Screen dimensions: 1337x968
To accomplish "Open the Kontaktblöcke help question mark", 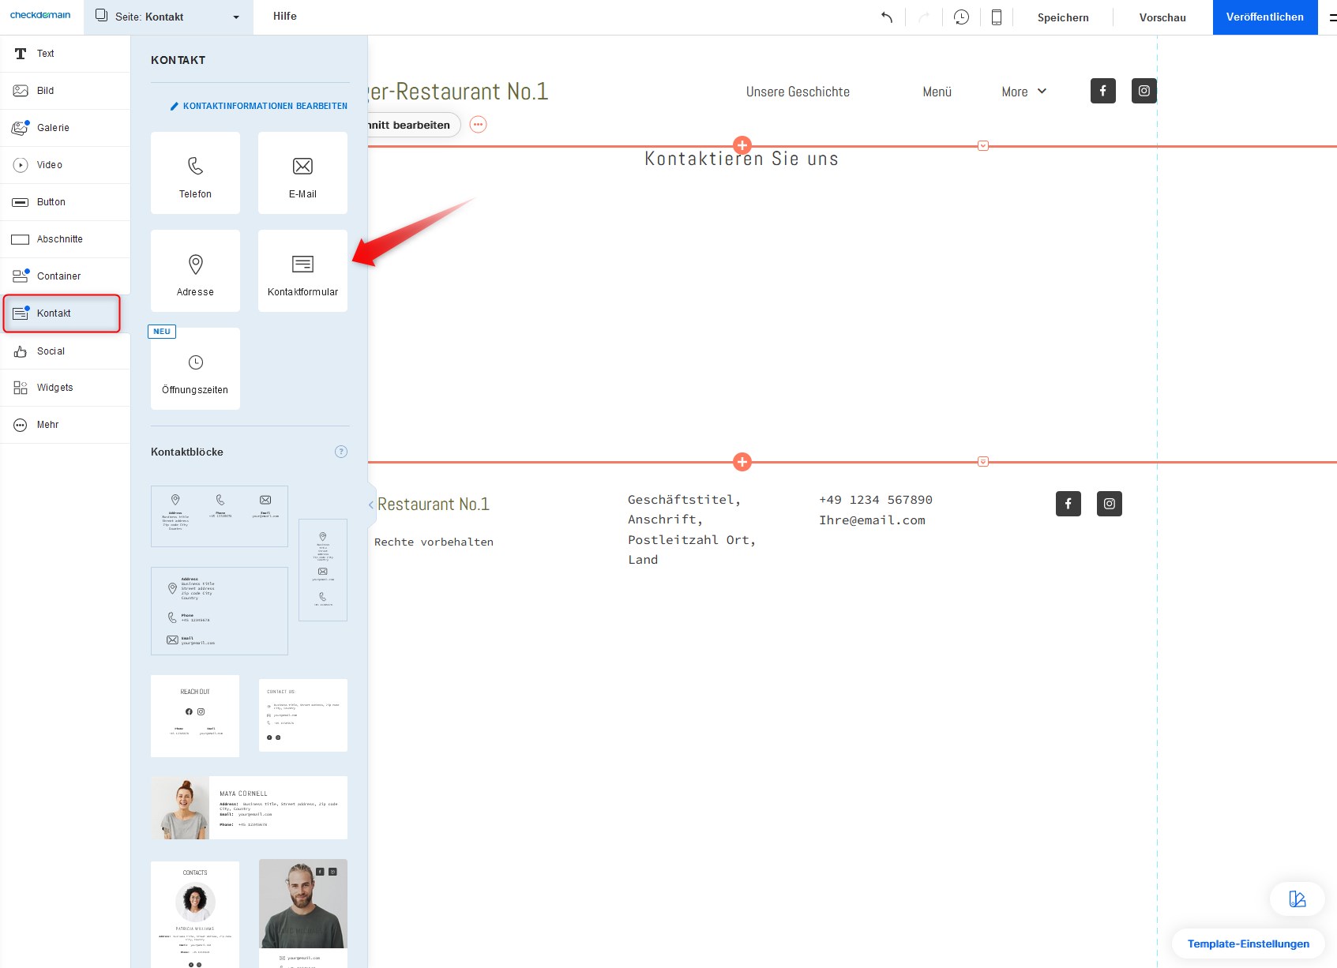I will [x=341, y=452].
